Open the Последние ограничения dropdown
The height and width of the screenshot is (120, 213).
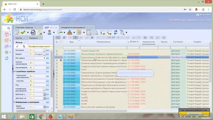pos(51,46)
